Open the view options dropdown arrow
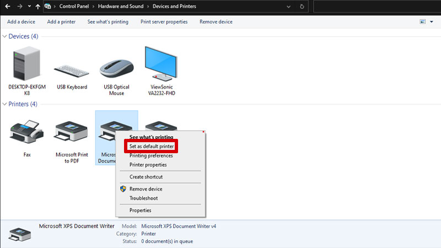Viewport: 441px width, 248px height. pyautogui.click(x=432, y=21)
